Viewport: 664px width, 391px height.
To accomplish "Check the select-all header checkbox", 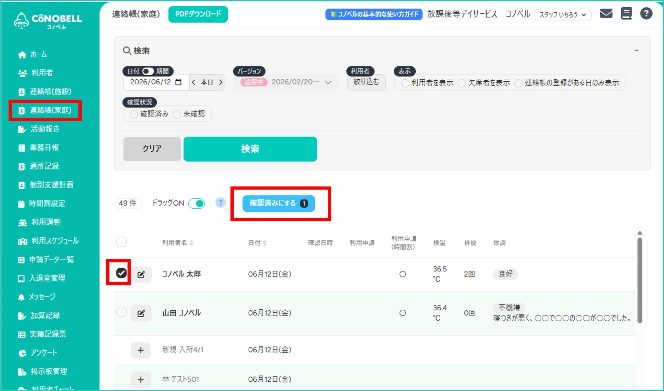I will (122, 242).
